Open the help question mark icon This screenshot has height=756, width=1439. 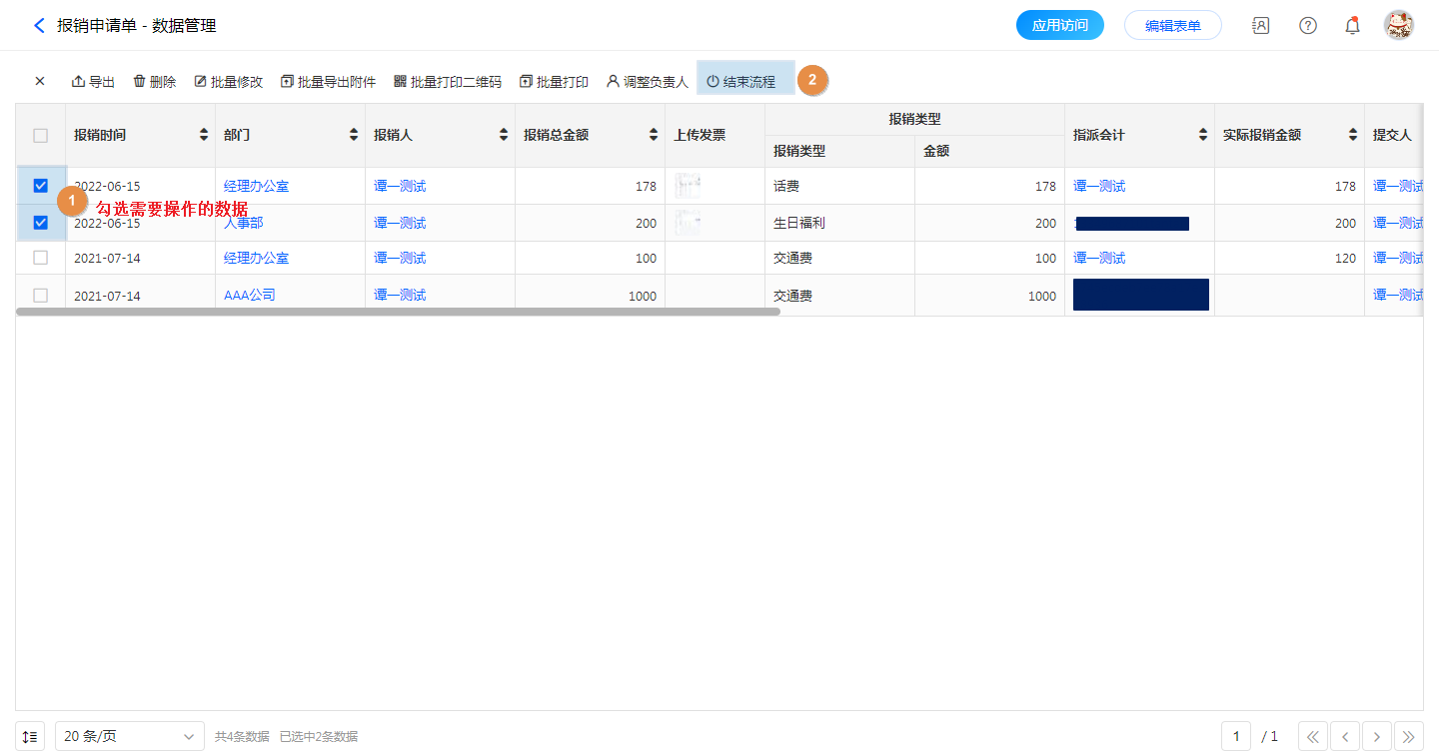pyautogui.click(x=1307, y=26)
